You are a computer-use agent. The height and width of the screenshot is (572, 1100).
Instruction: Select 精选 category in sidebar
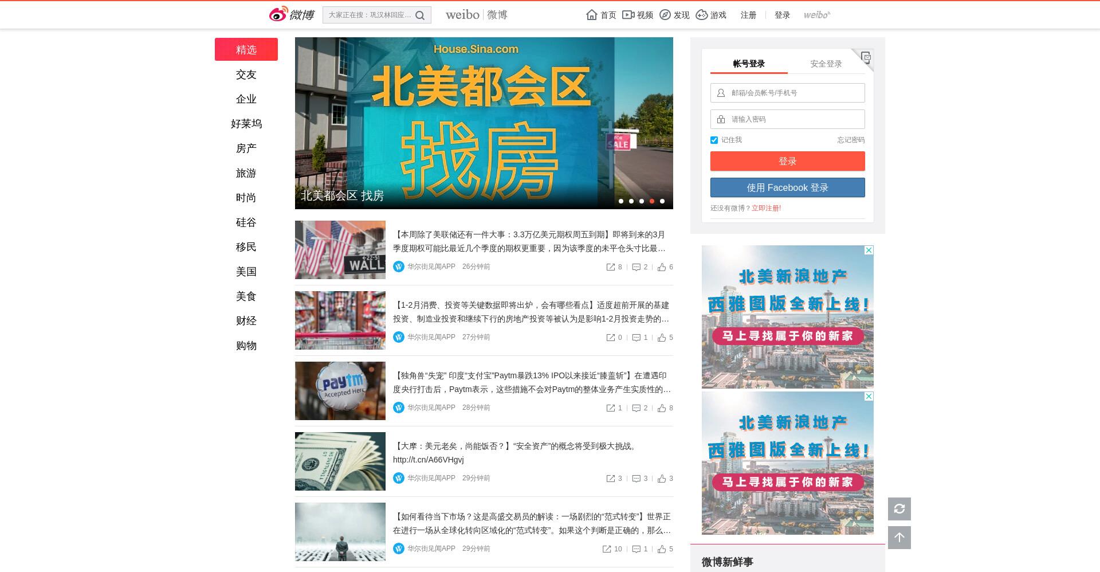(x=246, y=49)
